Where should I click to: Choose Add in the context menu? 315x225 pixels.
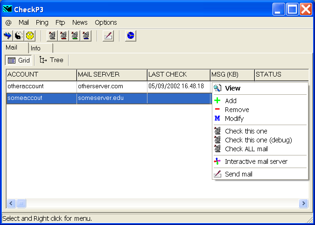point(260,100)
